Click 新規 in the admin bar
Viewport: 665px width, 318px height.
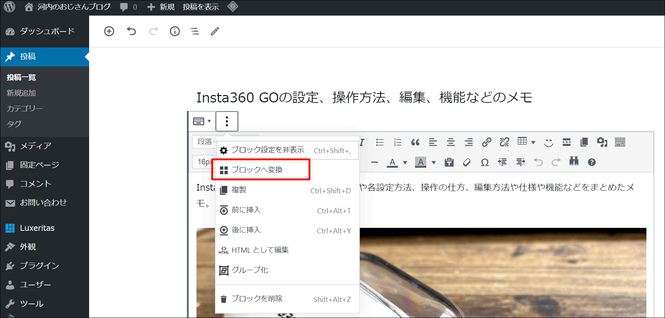[x=161, y=7]
